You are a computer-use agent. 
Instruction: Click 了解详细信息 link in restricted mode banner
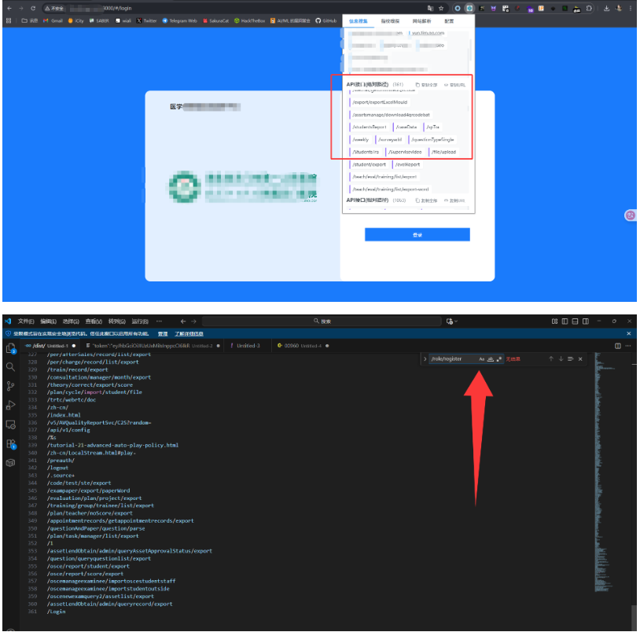(189, 334)
